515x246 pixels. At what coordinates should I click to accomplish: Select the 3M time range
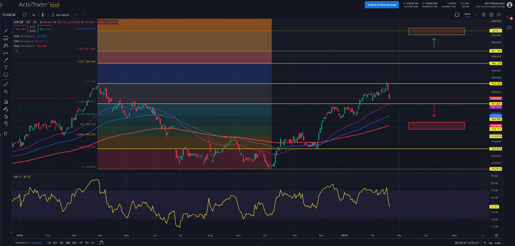point(68,242)
